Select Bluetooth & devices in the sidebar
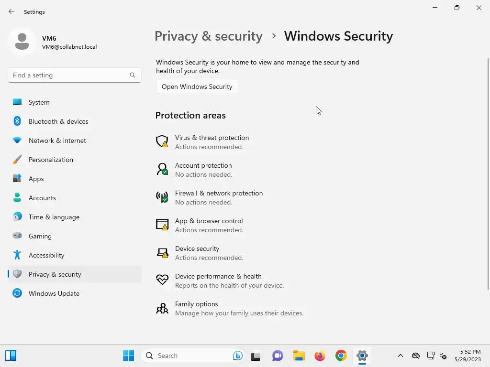490x367 pixels. 58,121
